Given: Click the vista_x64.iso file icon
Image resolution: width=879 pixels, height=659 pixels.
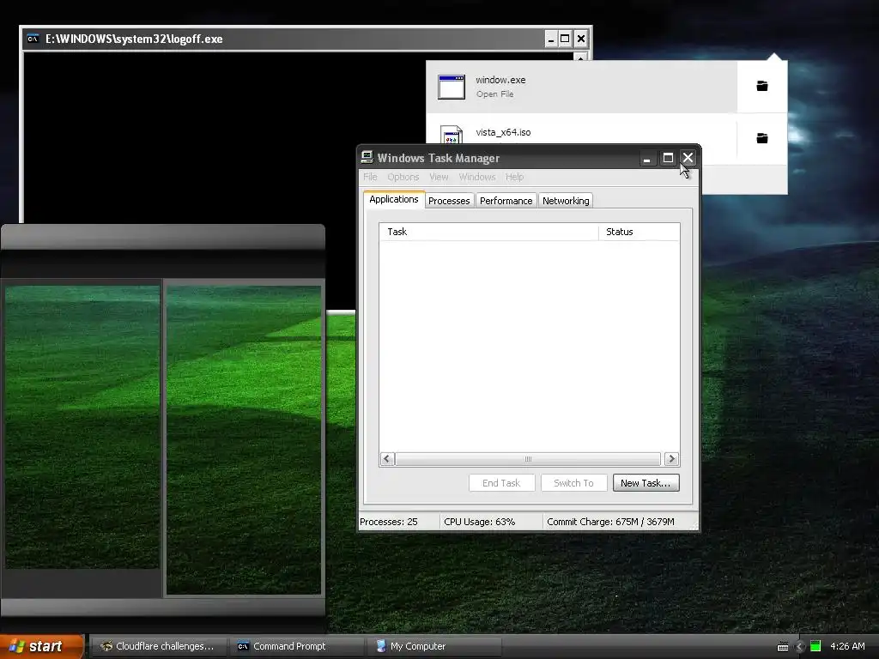Looking at the screenshot, I should click(x=452, y=135).
